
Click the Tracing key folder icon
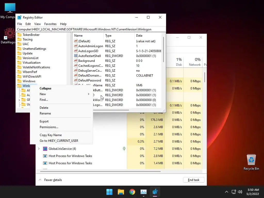(20, 39)
